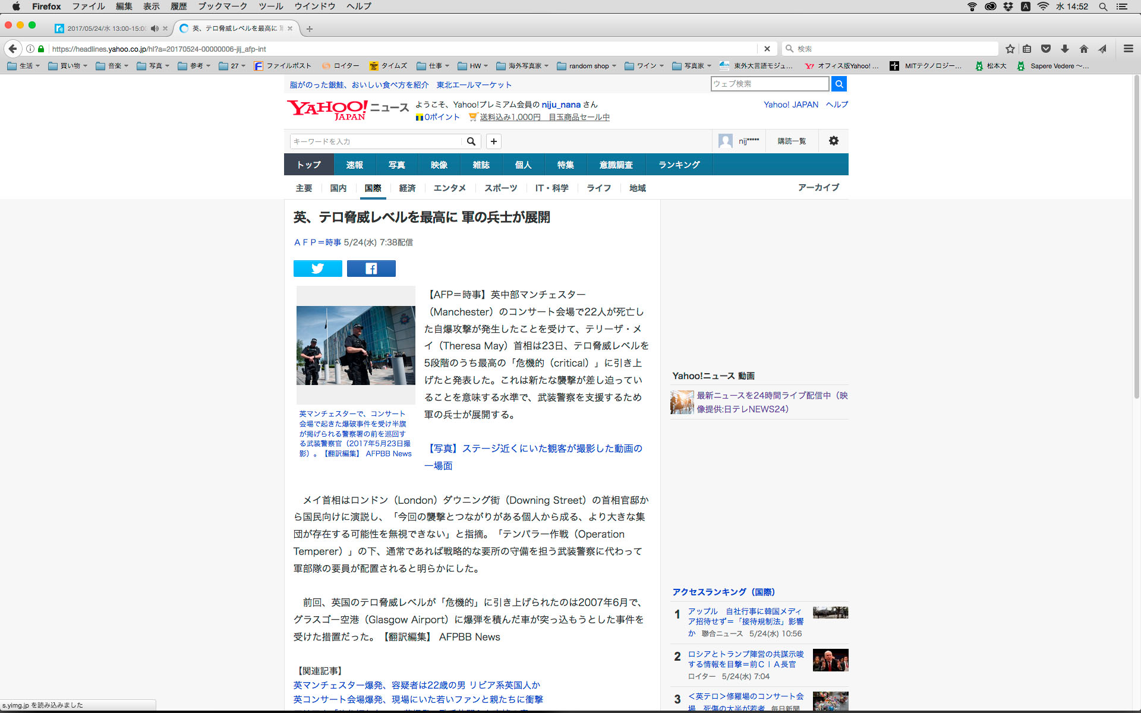Bookmark this page with star icon
The width and height of the screenshot is (1141, 713).
[x=1010, y=49]
